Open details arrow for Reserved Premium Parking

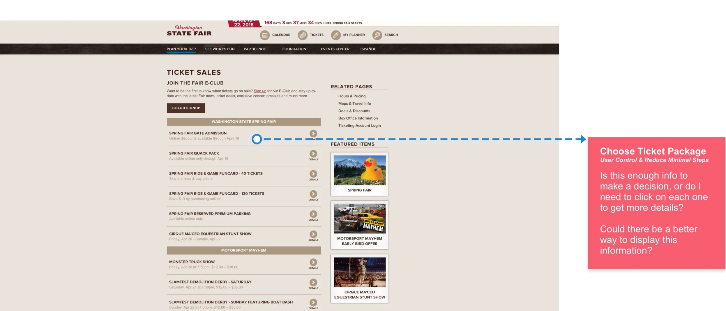coord(313,214)
